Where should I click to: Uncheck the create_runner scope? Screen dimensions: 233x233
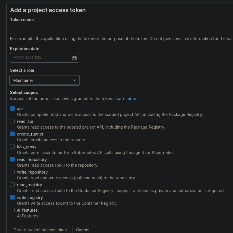point(12,134)
